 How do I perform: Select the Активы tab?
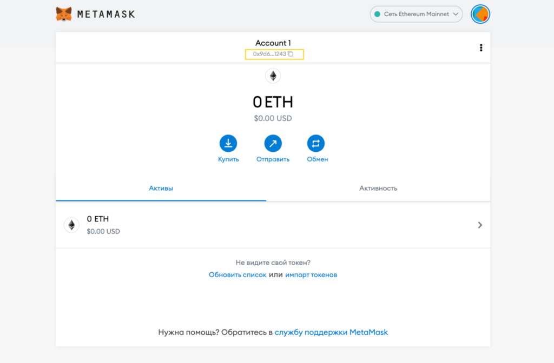coord(160,188)
